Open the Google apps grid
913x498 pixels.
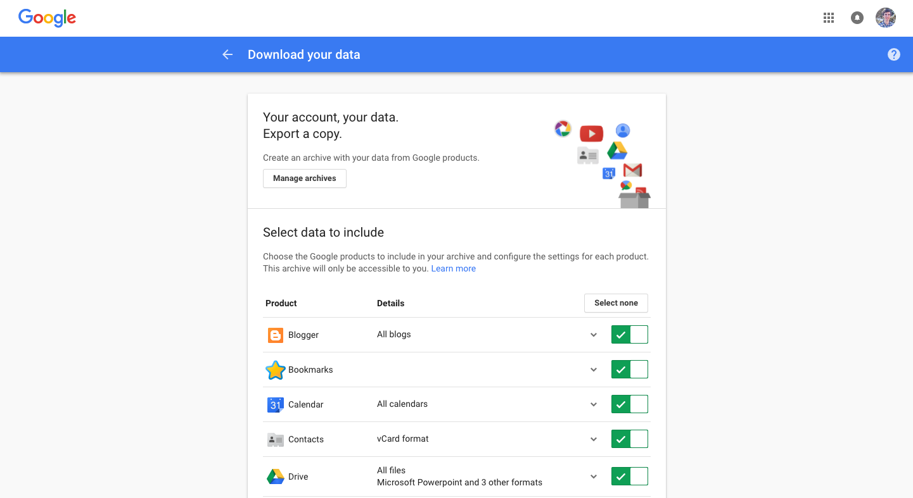pyautogui.click(x=829, y=18)
